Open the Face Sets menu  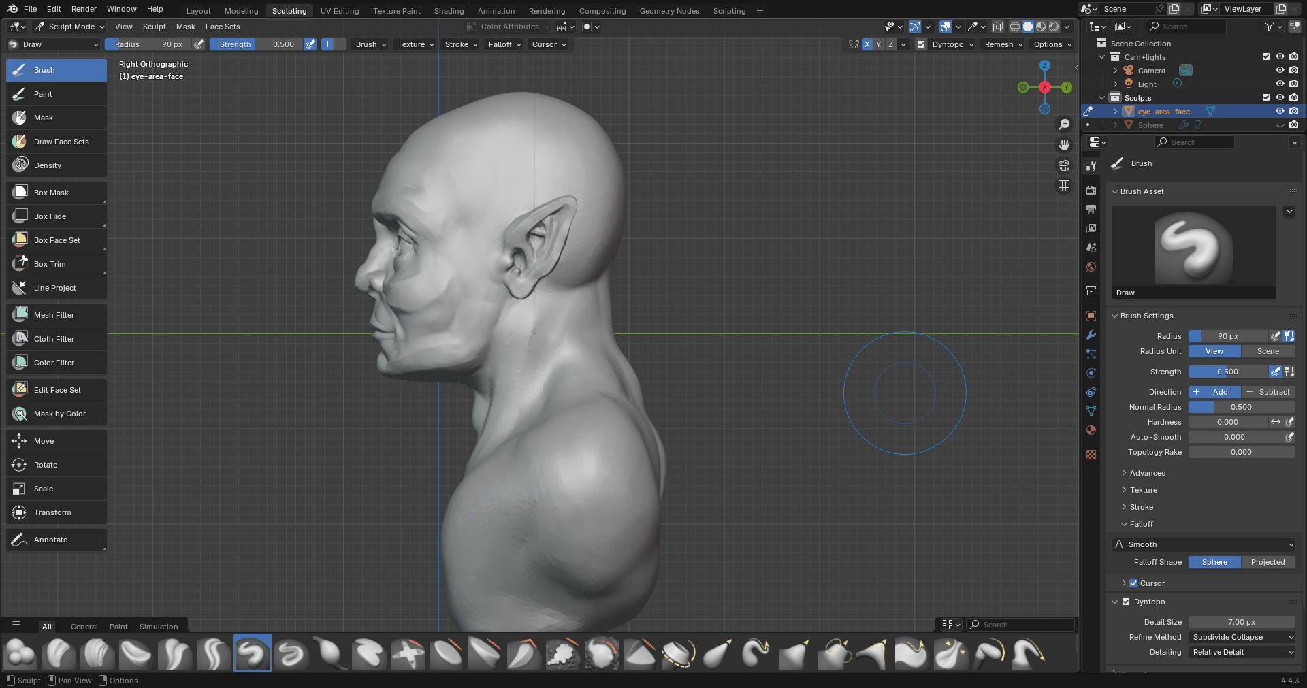pos(223,27)
